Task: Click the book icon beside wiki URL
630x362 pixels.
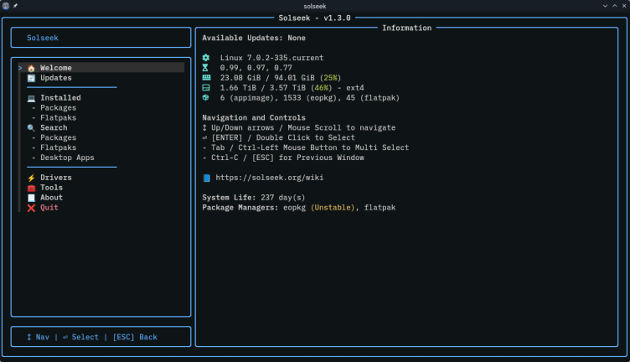Action: click(x=207, y=178)
